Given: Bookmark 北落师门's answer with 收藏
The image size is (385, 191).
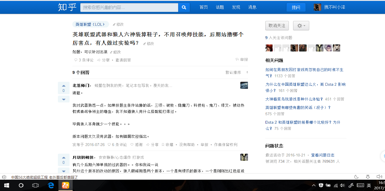Looking at the screenshot, I should tap(167, 145).
